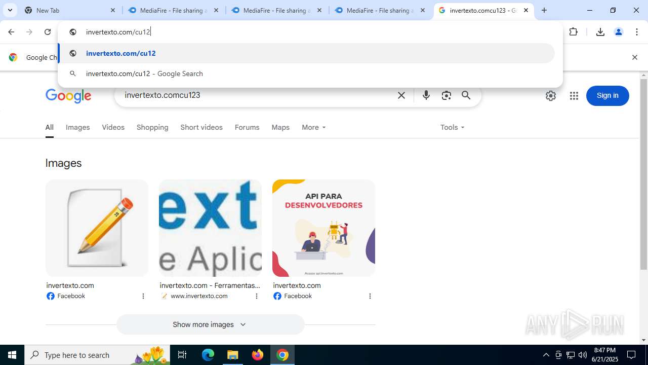Open Google quick settings gear
Image resolution: width=648 pixels, height=365 pixels.
pos(551,96)
